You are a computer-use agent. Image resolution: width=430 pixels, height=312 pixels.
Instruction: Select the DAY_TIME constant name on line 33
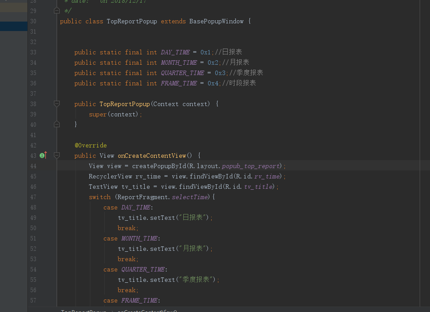(175, 52)
